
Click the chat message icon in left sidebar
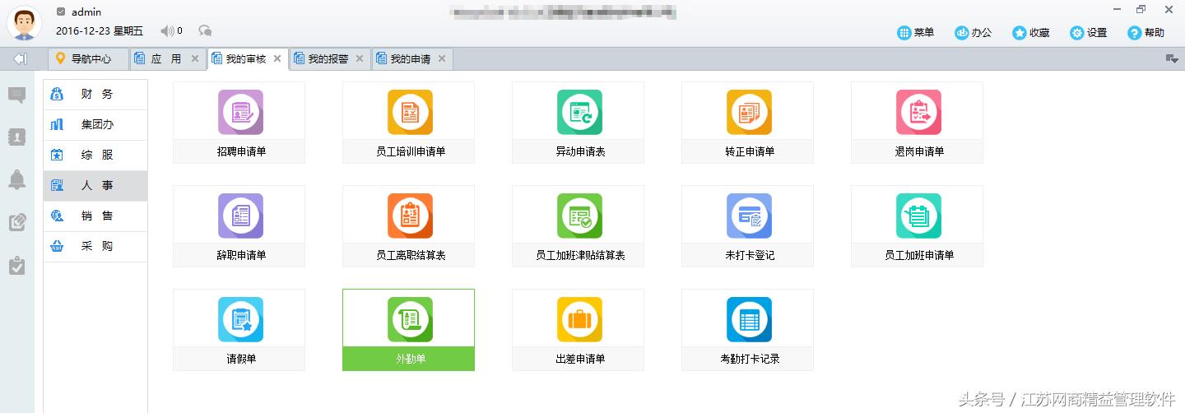click(x=16, y=95)
